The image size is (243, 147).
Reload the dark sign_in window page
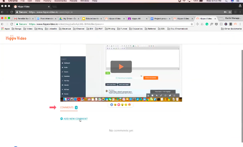[12, 12]
